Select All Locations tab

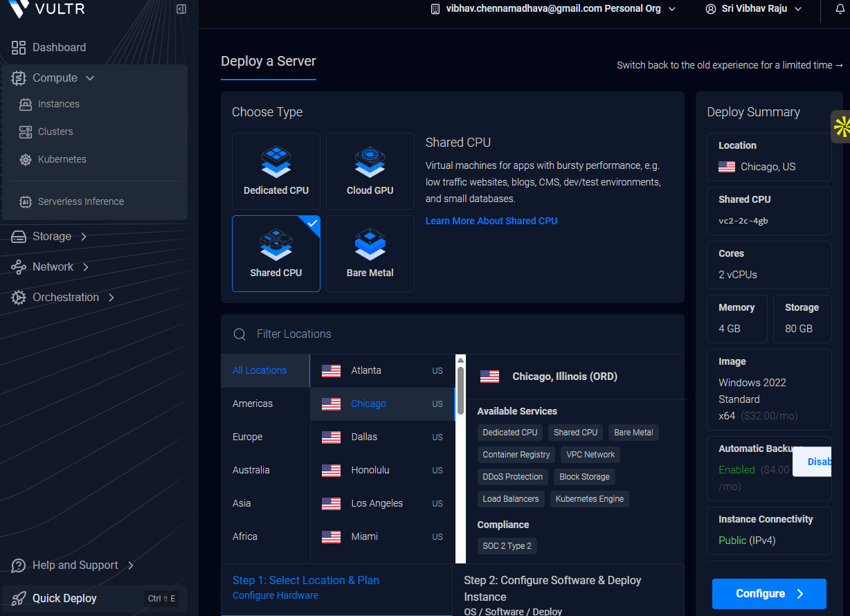[265, 370]
